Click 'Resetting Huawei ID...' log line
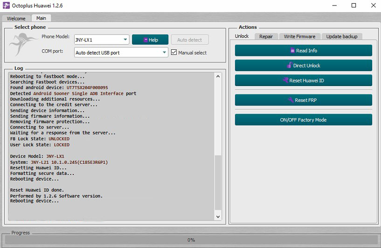Image resolution: width=381 pixels, height=248 pixels. [38, 168]
